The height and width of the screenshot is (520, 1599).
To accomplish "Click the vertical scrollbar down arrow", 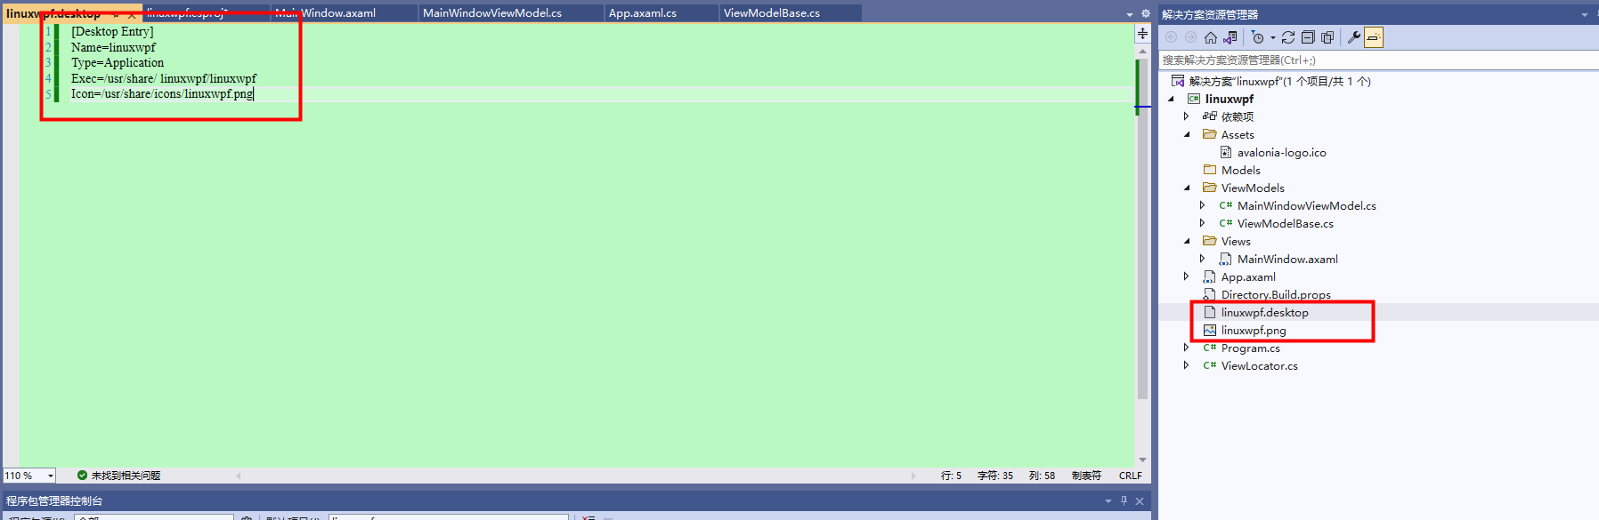I will coord(1142,460).
